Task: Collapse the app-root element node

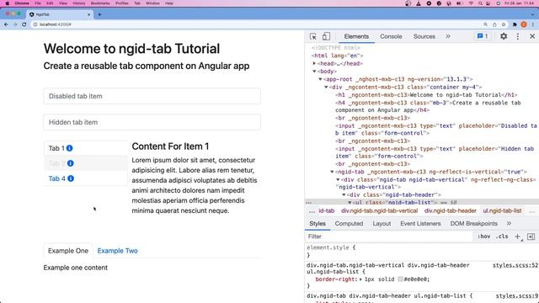Action: (x=320, y=79)
